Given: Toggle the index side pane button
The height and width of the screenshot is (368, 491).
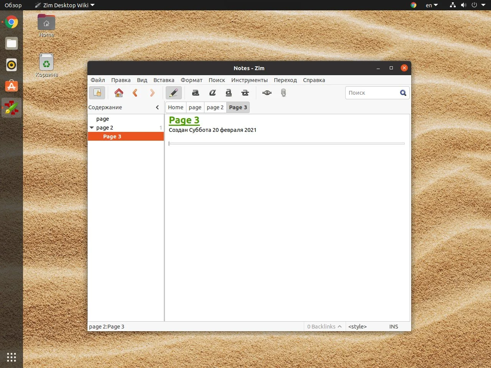Looking at the screenshot, I should pyautogui.click(x=97, y=93).
